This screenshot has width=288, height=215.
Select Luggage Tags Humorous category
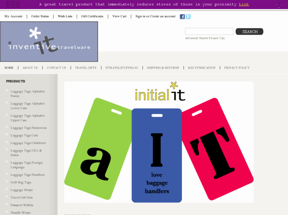(29, 128)
